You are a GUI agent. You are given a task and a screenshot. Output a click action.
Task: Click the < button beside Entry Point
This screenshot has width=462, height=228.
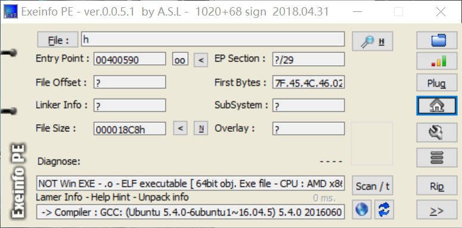coord(201,60)
